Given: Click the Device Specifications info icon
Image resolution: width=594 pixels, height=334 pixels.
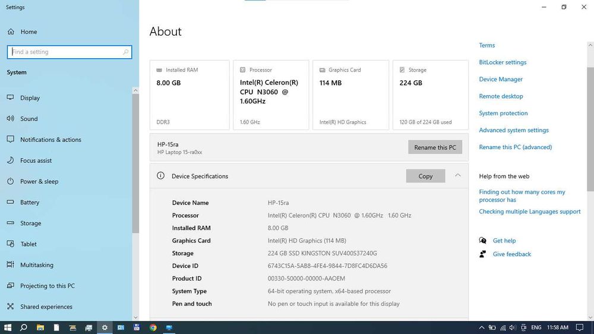Looking at the screenshot, I should (160, 175).
